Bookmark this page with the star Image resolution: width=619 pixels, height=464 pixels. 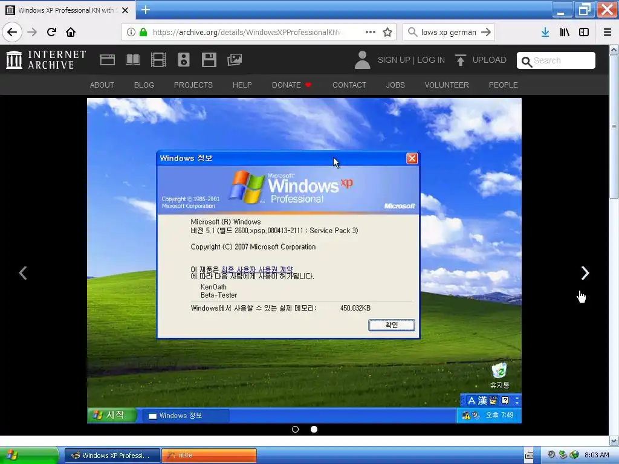pyautogui.click(x=387, y=32)
